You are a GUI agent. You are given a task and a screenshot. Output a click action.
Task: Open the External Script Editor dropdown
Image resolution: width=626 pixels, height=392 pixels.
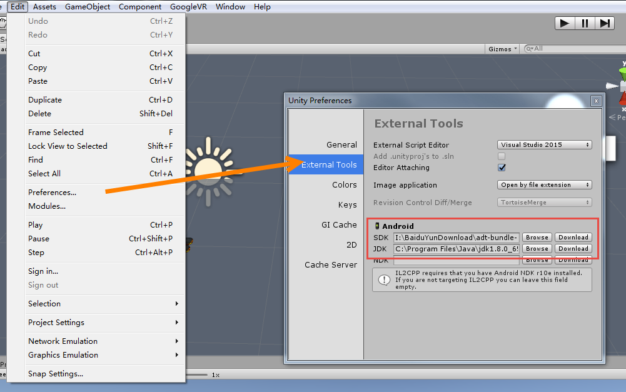tap(544, 145)
